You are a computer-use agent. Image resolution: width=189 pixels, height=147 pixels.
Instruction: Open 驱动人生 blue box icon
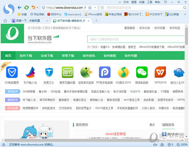coord(179,72)
